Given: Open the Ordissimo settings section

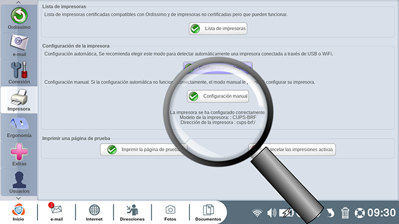Looking at the screenshot, I should coord(19,18).
